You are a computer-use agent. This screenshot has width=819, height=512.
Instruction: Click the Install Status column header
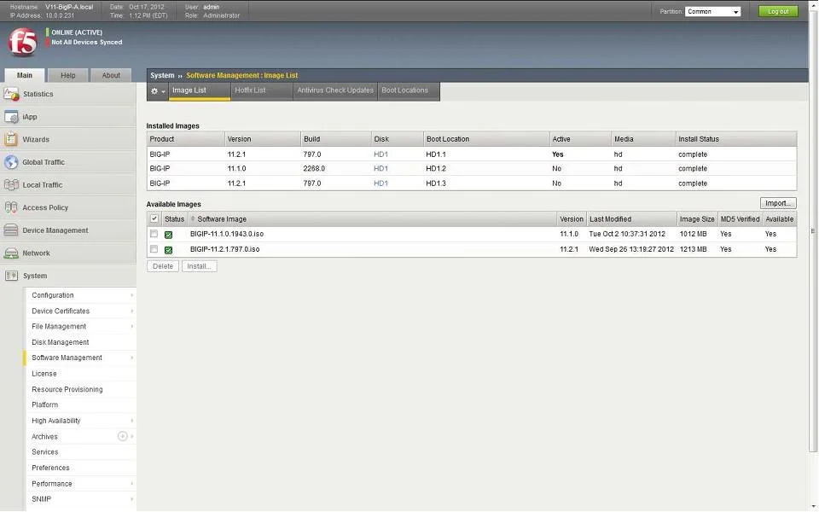click(736, 139)
